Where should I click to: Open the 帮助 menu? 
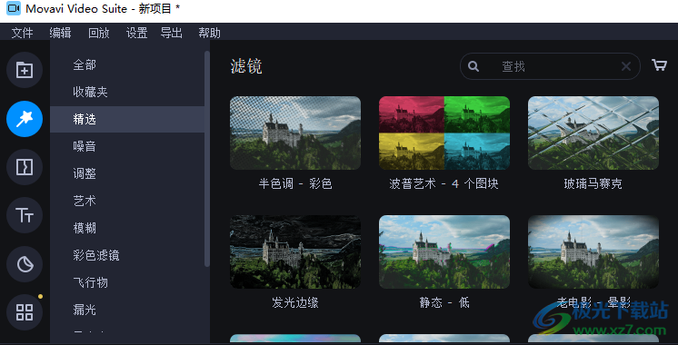pos(209,33)
